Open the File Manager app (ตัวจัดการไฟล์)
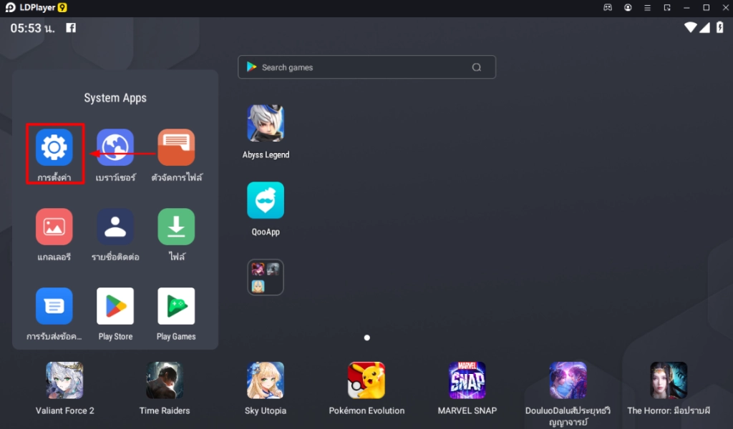Image resolution: width=733 pixels, height=429 pixels. point(176,147)
